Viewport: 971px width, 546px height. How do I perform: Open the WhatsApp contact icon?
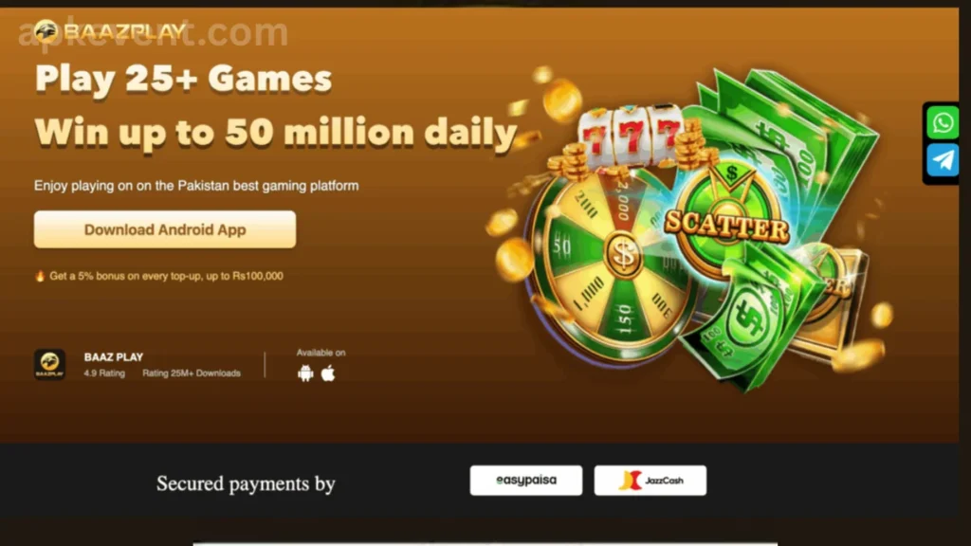click(943, 122)
